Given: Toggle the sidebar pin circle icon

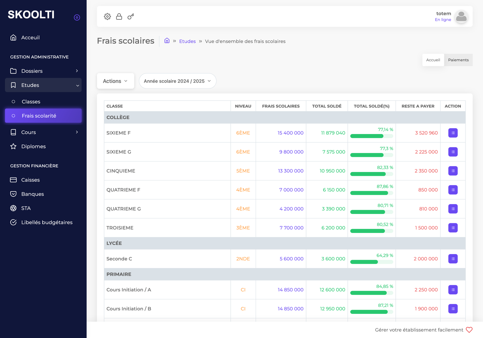Looking at the screenshot, I should [x=77, y=18].
